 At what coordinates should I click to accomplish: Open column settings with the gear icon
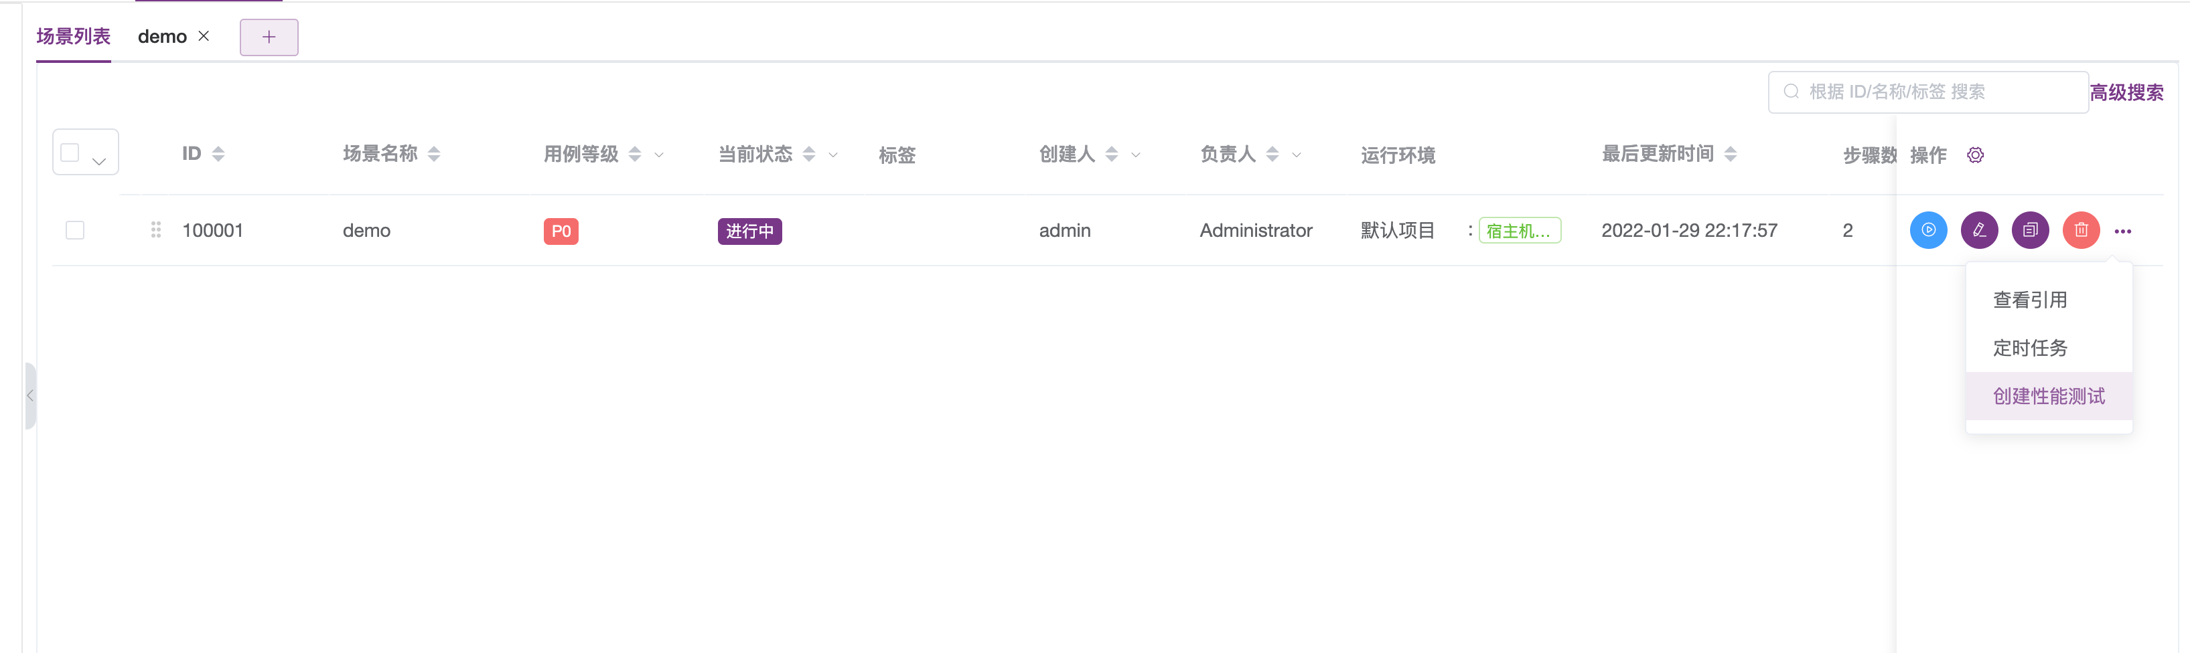[x=1976, y=155]
